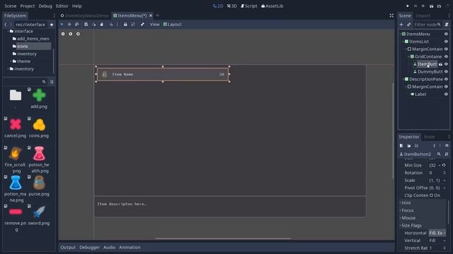This screenshot has height=254, width=453.
Task: Switch to the Script workspace
Action: click(x=249, y=6)
